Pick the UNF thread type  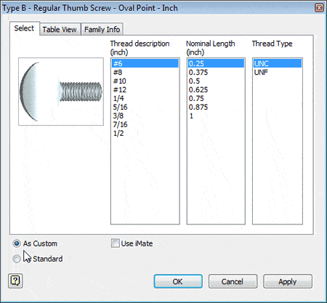pos(278,73)
